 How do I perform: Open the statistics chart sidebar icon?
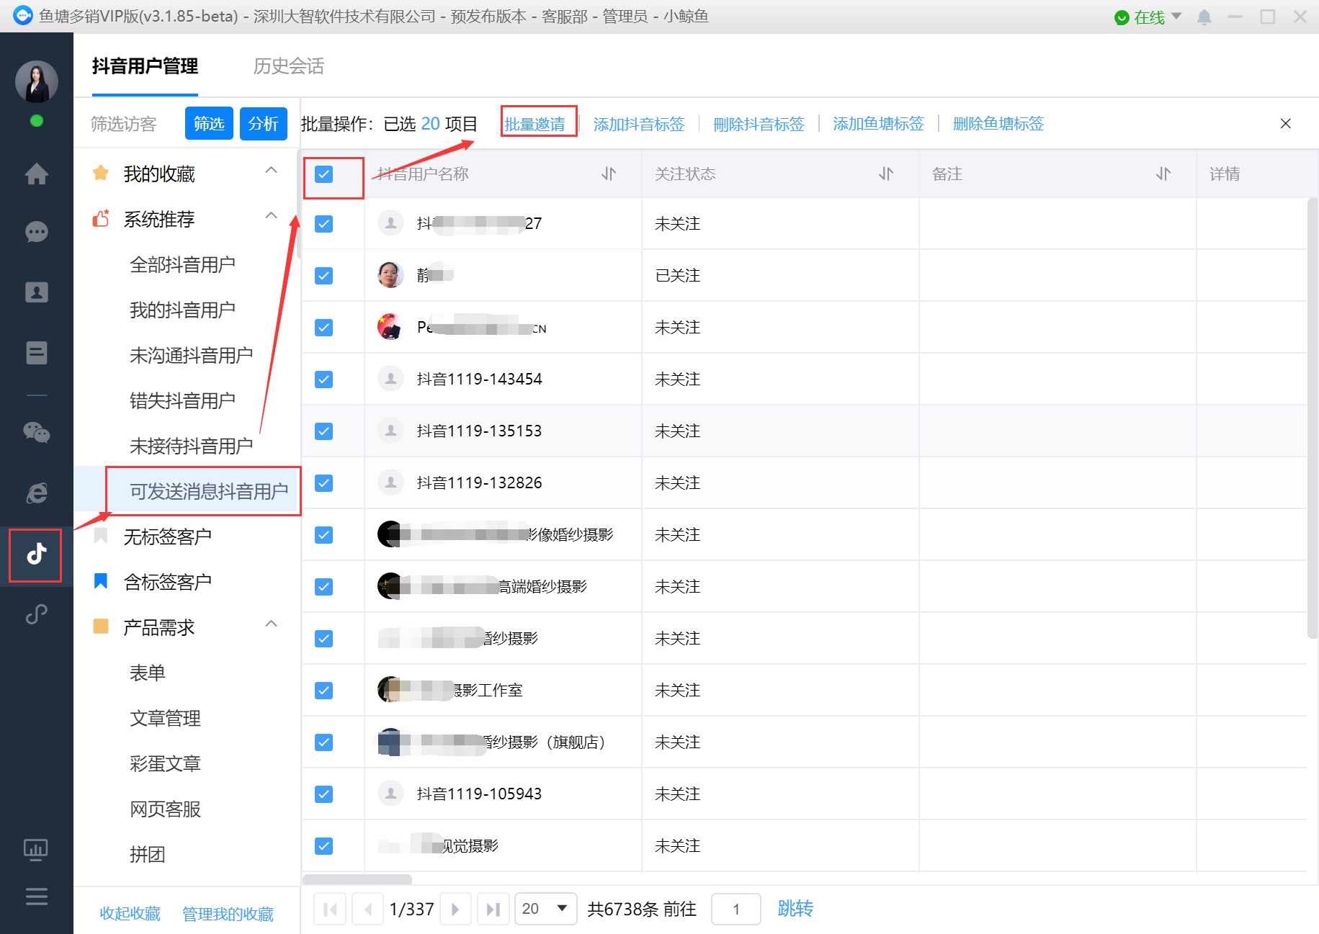(x=36, y=850)
